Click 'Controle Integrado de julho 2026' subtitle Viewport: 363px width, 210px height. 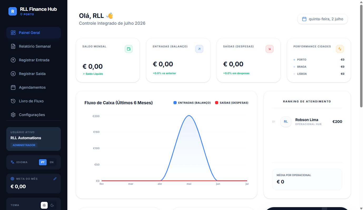click(112, 23)
